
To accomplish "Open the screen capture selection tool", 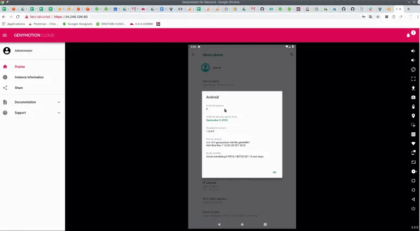I will tap(413, 125).
